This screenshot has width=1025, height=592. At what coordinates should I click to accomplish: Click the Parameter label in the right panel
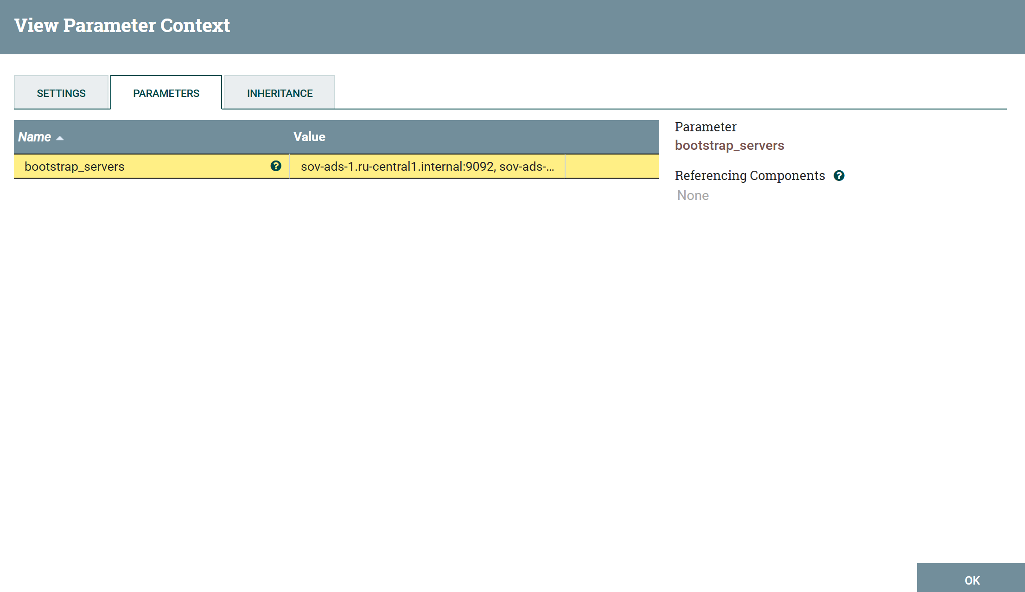(705, 126)
